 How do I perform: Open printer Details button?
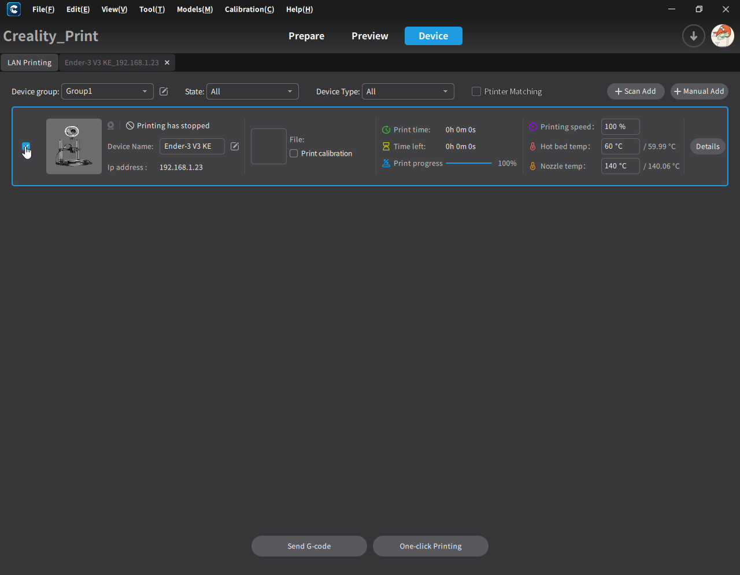coord(708,146)
